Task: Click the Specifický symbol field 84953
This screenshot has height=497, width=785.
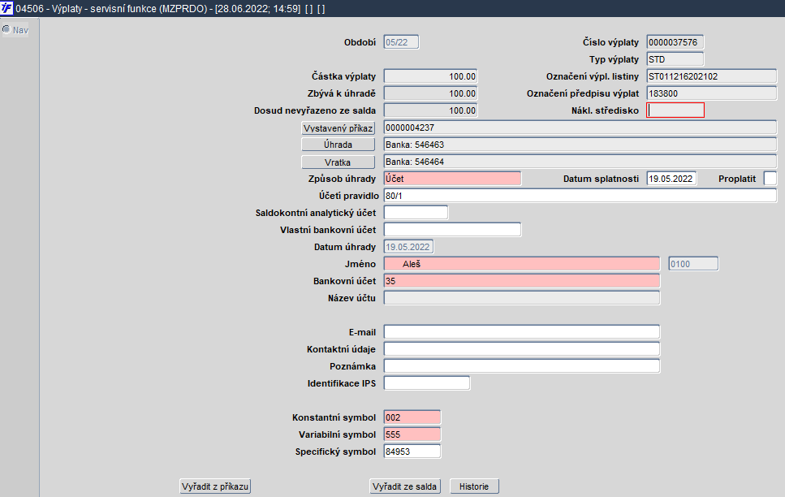Action: [412, 451]
